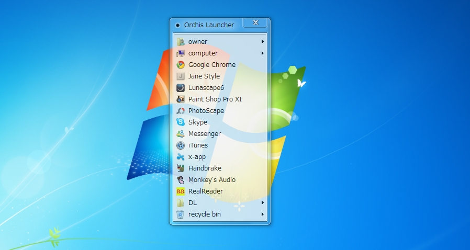This screenshot has width=470, height=250.
Task: Click the DL folder icon
Action: [181, 203]
